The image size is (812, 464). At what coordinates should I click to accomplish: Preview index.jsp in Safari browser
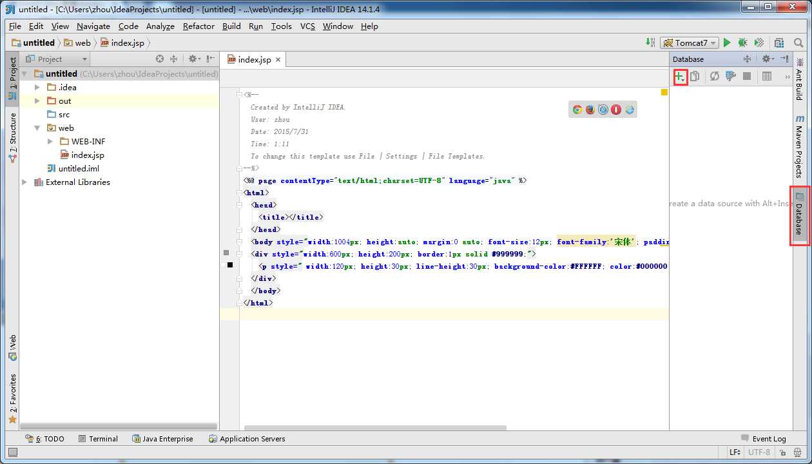click(x=603, y=110)
